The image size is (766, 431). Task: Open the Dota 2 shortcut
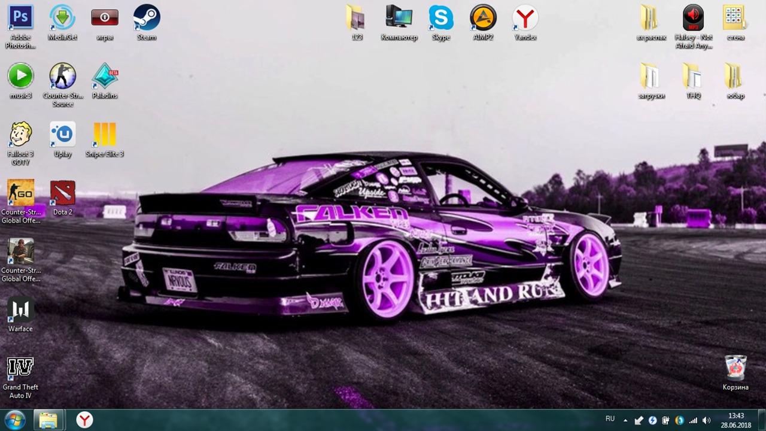point(63,193)
